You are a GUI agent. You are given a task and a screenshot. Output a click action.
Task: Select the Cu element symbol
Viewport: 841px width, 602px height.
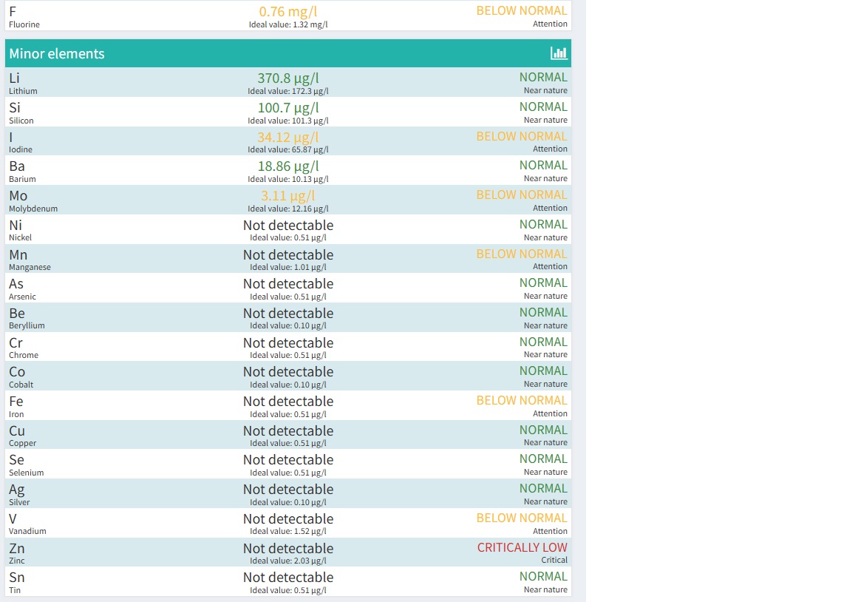tap(16, 431)
